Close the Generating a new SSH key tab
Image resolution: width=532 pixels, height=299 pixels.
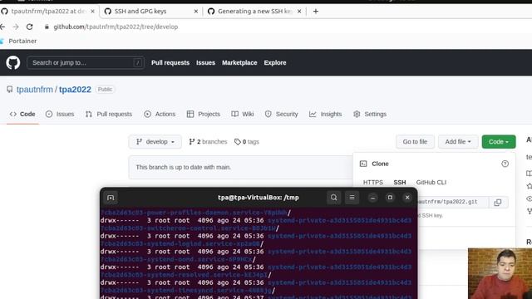(x=299, y=11)
